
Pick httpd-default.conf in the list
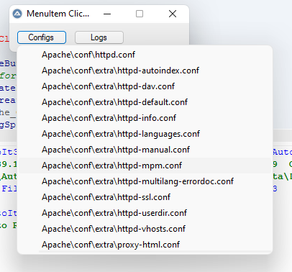pos(145,102)
